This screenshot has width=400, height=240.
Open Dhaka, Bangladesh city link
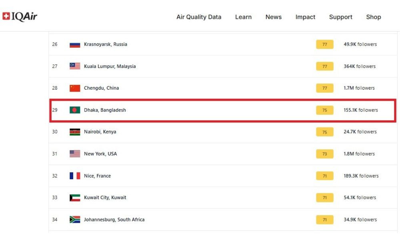point(105,110)
